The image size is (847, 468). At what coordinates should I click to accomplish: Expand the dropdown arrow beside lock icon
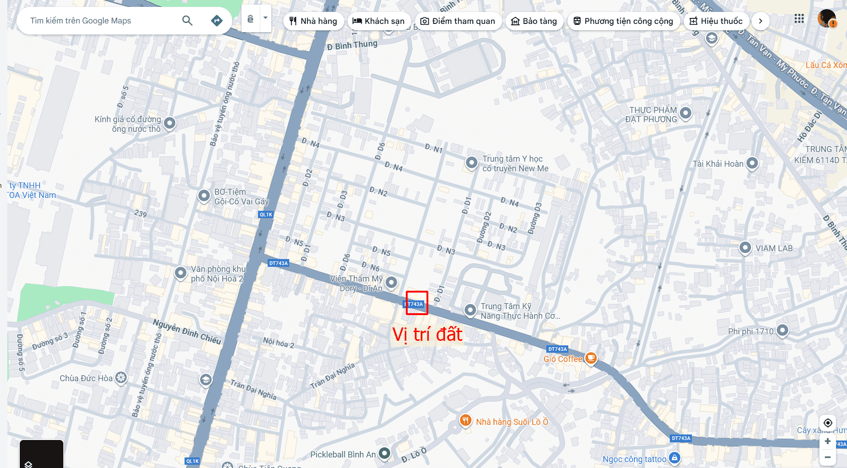click(x=265, y=18)
